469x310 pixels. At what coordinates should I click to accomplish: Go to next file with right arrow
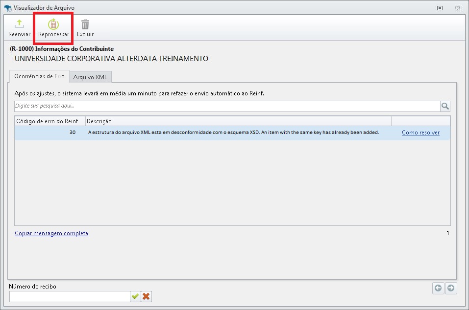[x=451, y=288]
